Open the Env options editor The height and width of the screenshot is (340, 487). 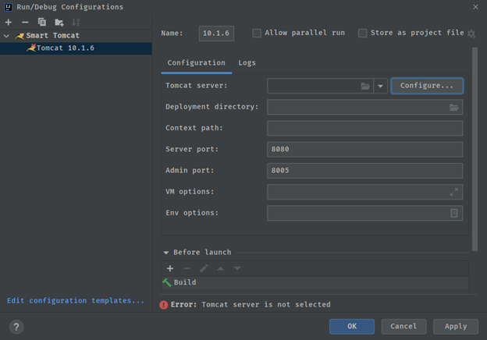pyautogui.click(x=453, y=213)
